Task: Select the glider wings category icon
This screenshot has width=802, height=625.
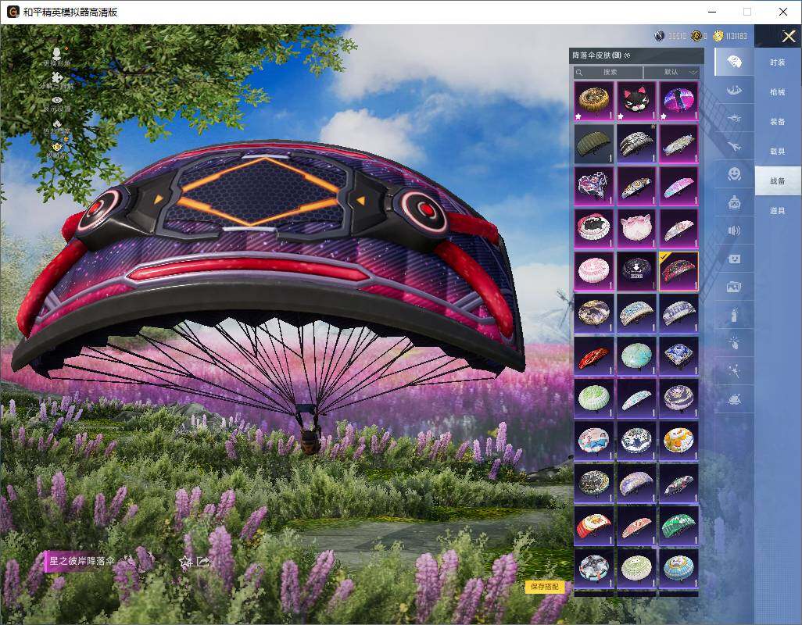Action: click(734, 91)
